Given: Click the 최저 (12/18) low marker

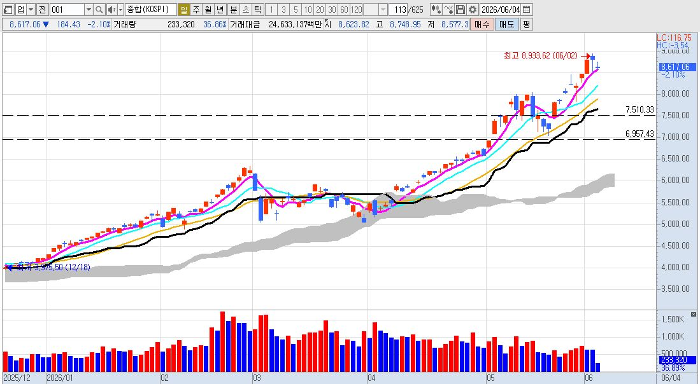Looking at the screenshot, I should (48, 267).
